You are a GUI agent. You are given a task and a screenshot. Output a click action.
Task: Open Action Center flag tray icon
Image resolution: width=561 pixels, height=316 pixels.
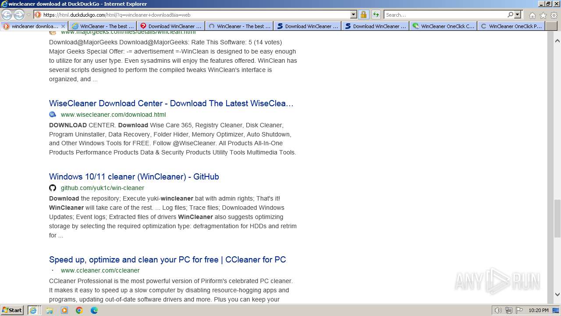[x=519, y=310]
